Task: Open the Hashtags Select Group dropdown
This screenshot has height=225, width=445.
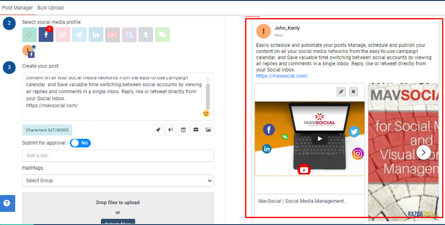Action: 118,181
